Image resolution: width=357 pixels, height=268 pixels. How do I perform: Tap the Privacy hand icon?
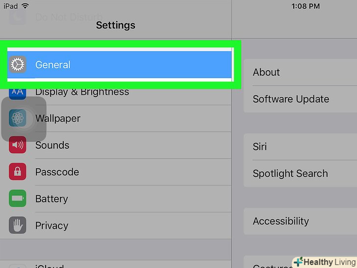coord(18,226)
